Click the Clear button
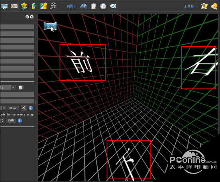Image resolution: width=220 pixels, height=182 pixels. coord(13,108)
